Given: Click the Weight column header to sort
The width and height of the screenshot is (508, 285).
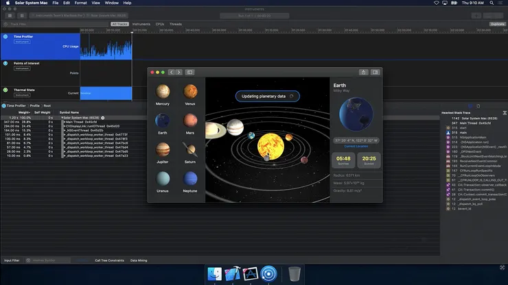Looking at the screenshot, I should coord(24,112).
